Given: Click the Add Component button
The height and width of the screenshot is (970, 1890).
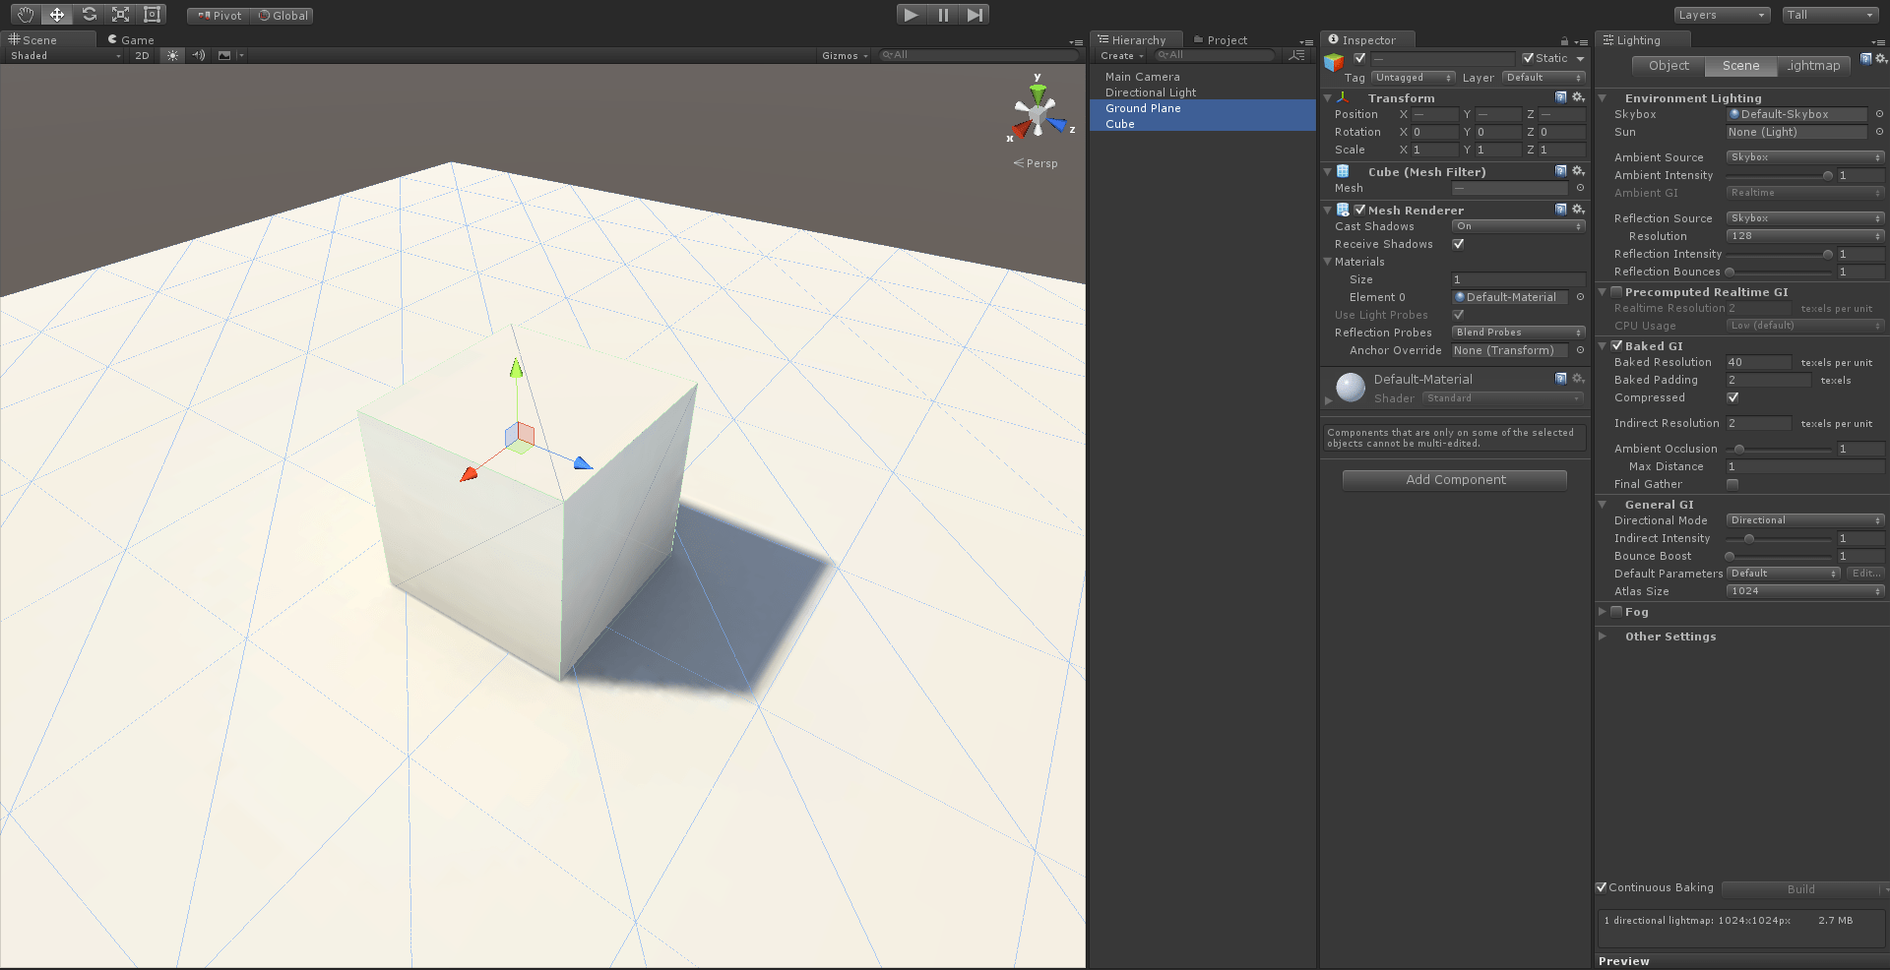Looking at the screenshot, I should pos(1454,479).
